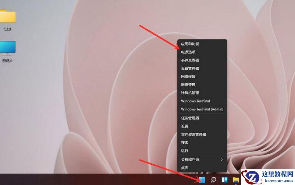Open 运行 from the menu
This screenshot has height=185, width=295.
tap(202, 151)
